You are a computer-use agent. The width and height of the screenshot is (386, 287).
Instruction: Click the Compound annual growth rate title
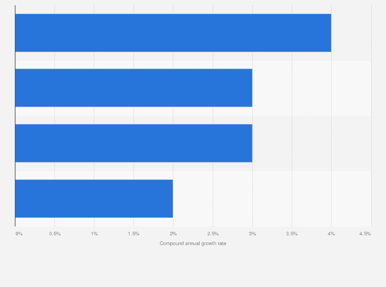pyautogui.click(x=193, y=243)
